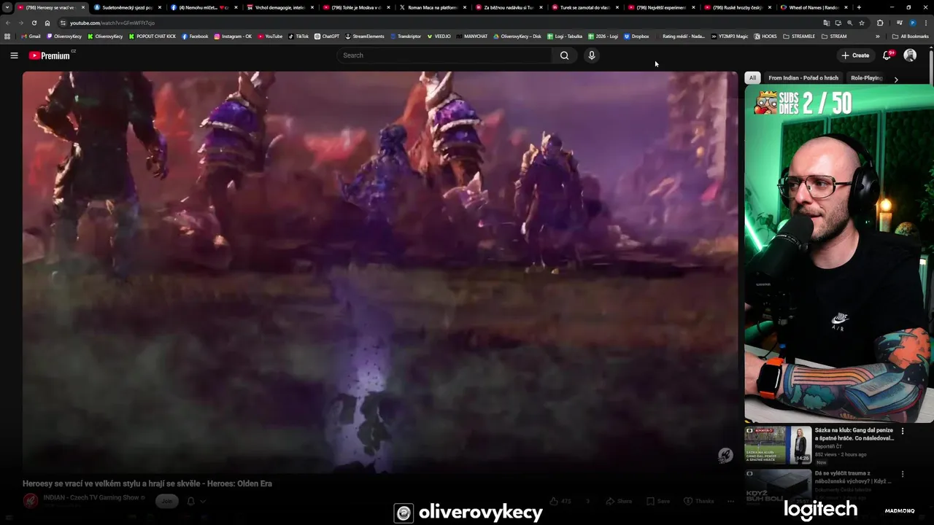Open the TikTok bookmark
This screenshot has width=934, height=525.
click(298, 36)
